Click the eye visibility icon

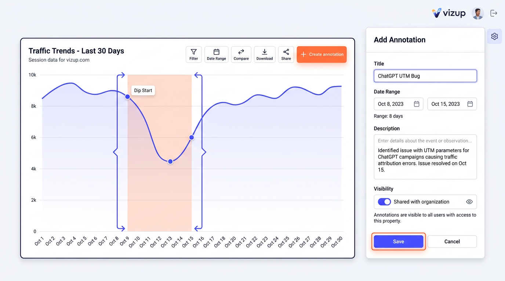coord(469,202)
